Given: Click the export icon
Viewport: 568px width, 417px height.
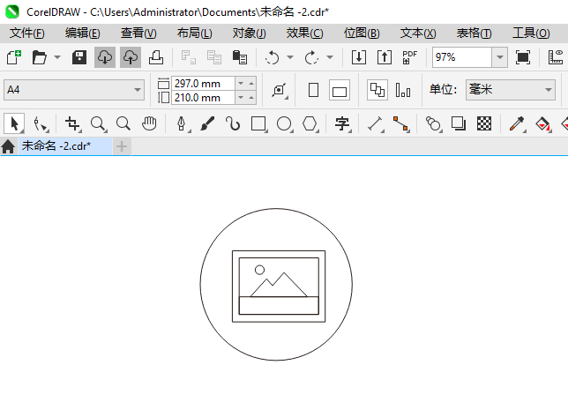Looking at the screenshot, I should pyautogui.click(x=385, y=57).
